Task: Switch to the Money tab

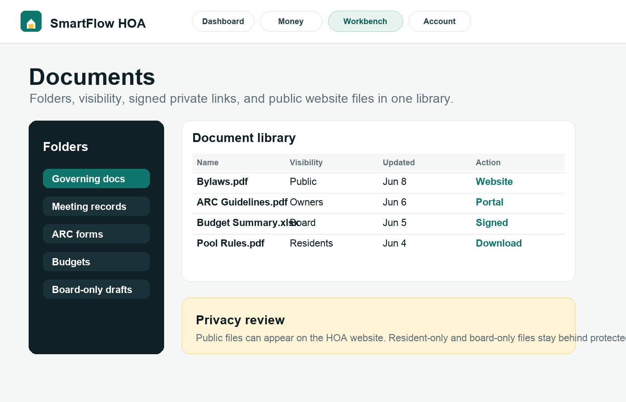Action: tap(291, 21)
